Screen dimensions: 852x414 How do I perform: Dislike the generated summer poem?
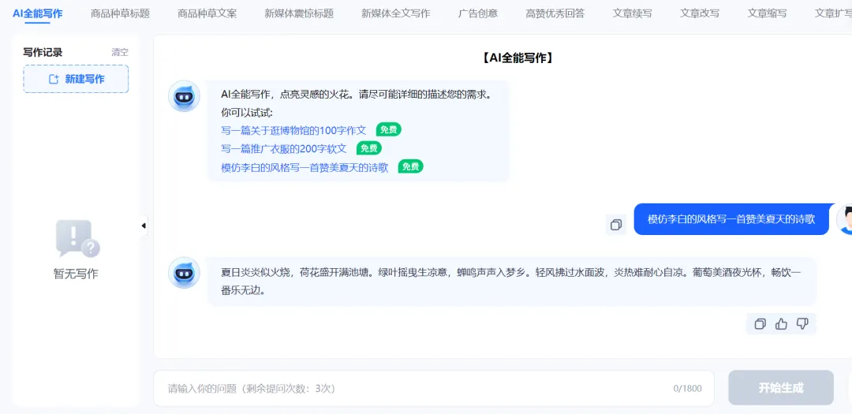pyautogui.click(x=802, y=324)
